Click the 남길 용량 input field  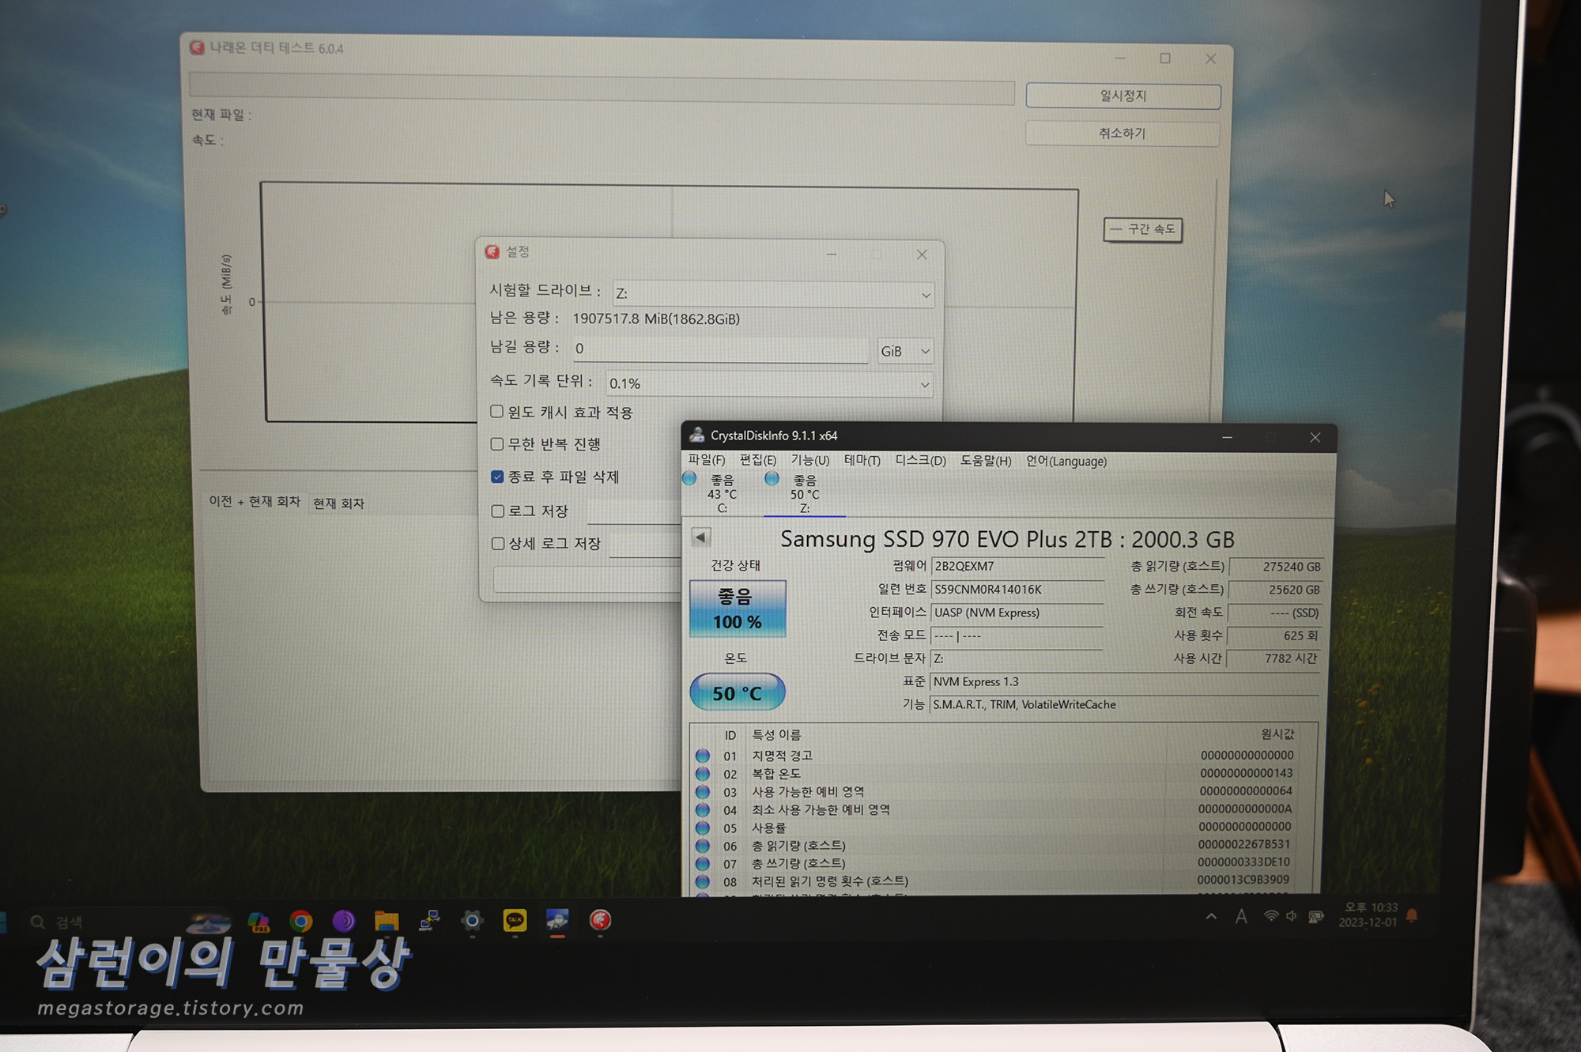719,349
